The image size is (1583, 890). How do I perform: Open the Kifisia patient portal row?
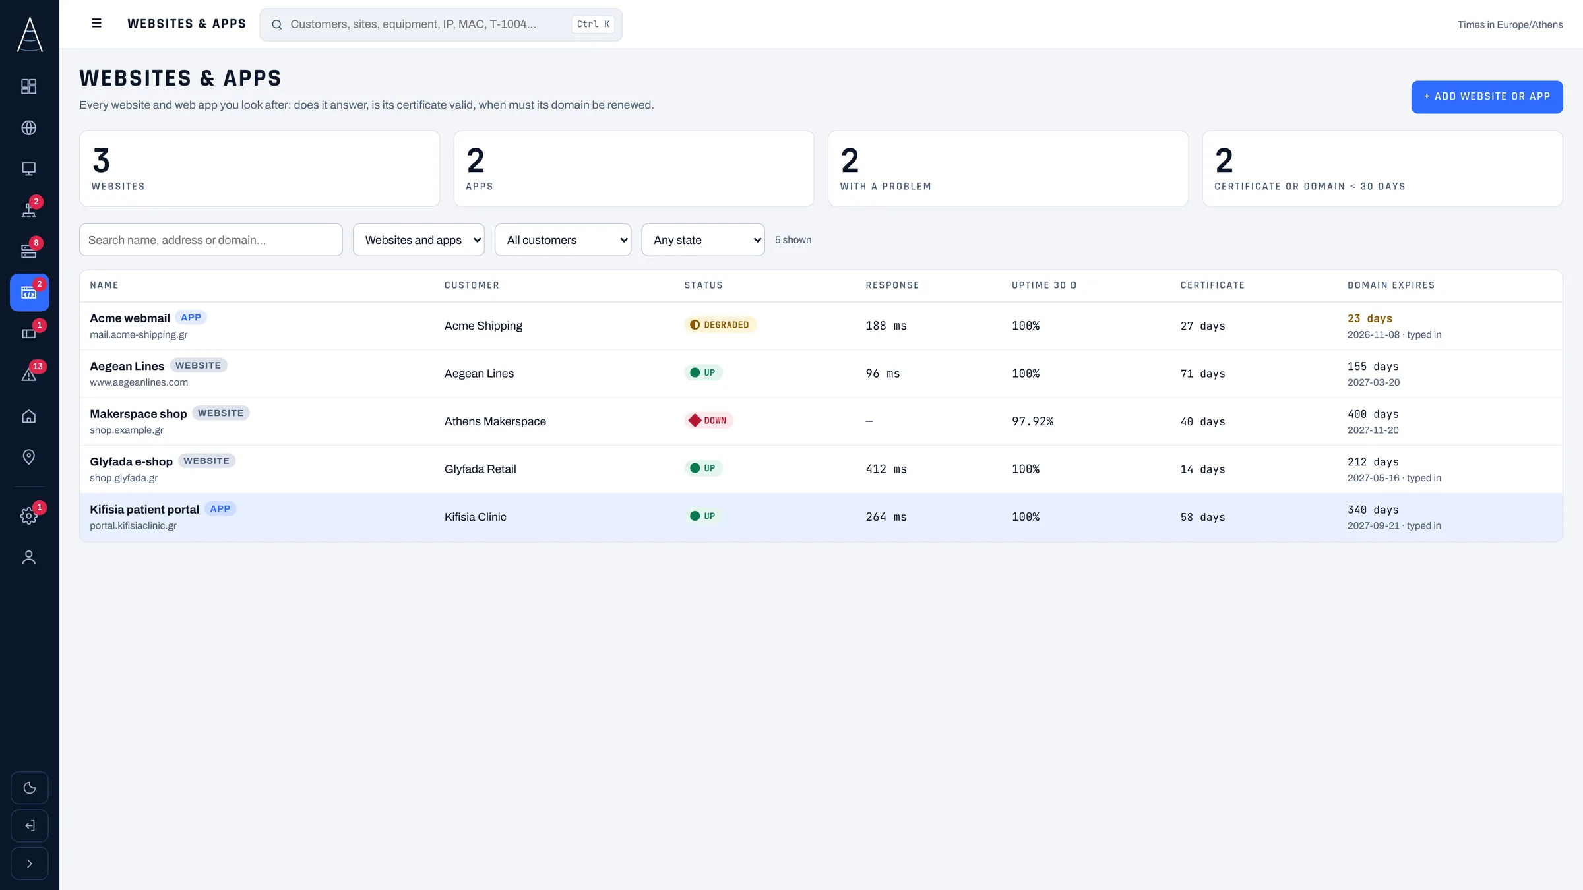tap(821, 518)
